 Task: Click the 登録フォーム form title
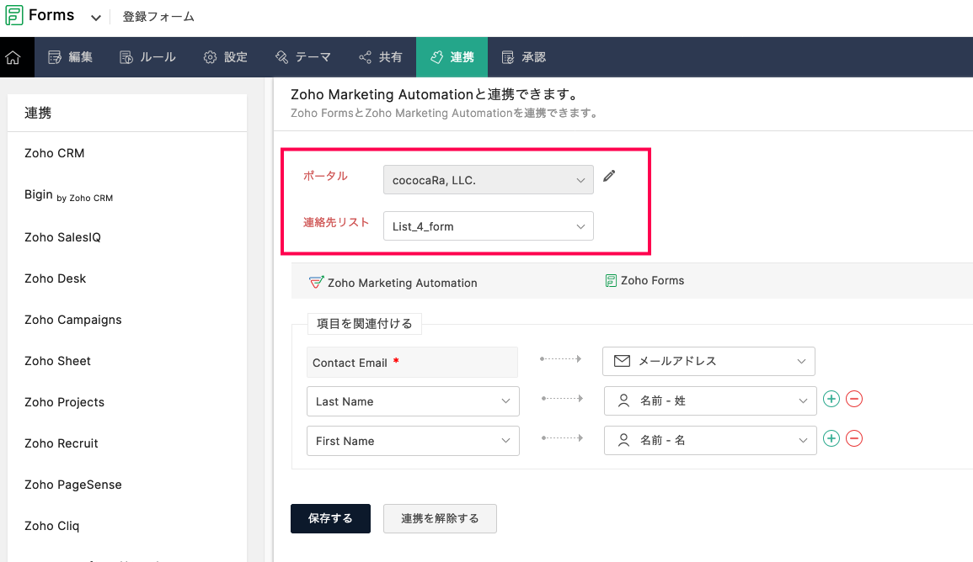click(x=158, y=18)
